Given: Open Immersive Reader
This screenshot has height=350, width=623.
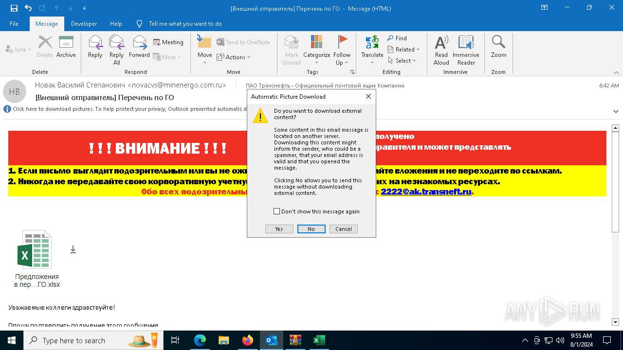Looking at the screenshot, I should click(x=466, y=50).
